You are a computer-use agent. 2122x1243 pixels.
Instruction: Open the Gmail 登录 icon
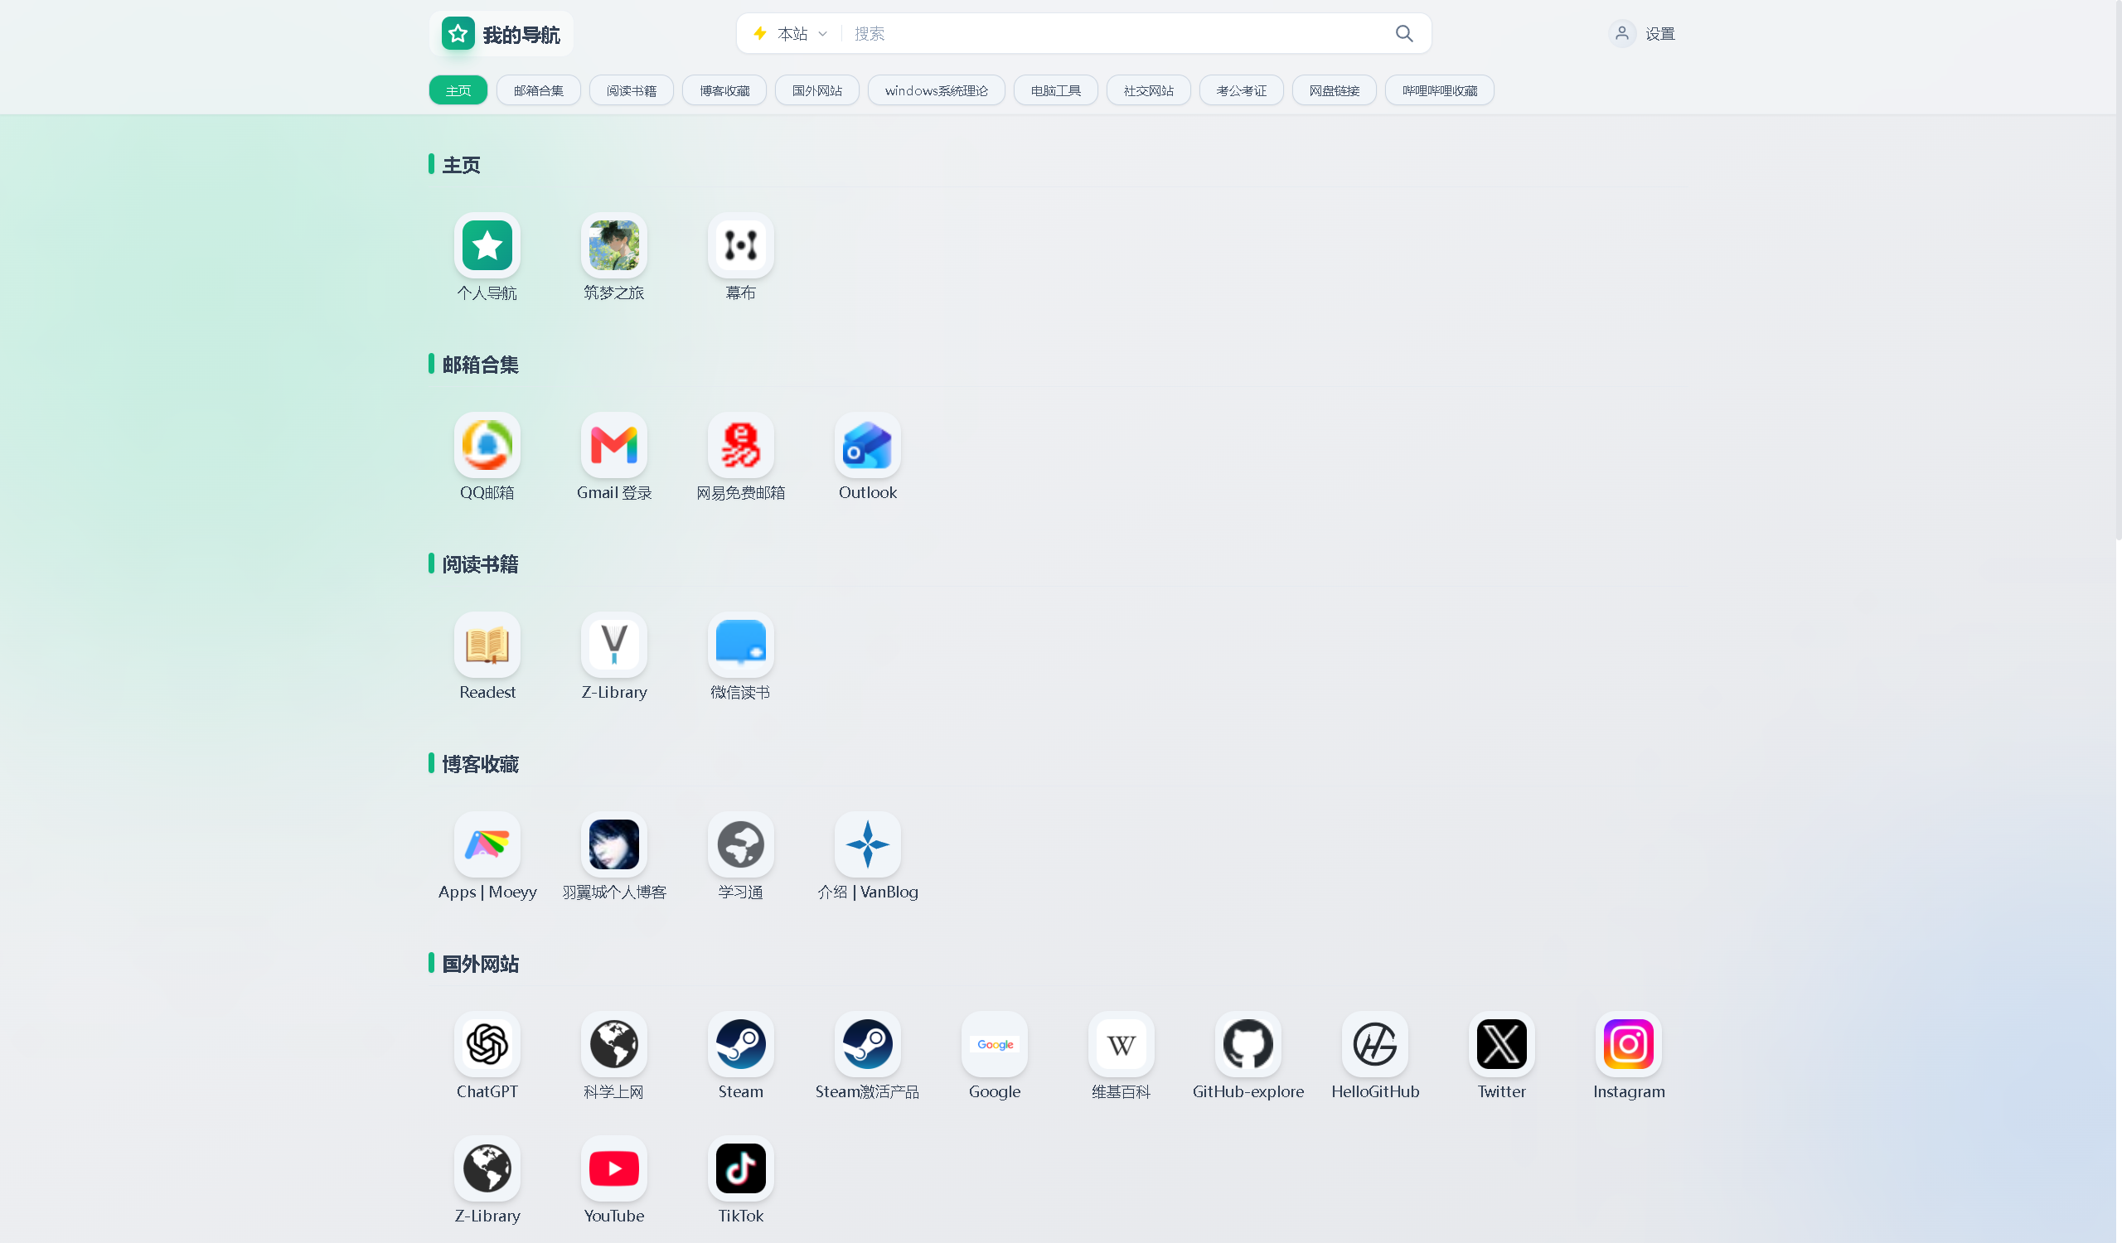coord(614,445)
